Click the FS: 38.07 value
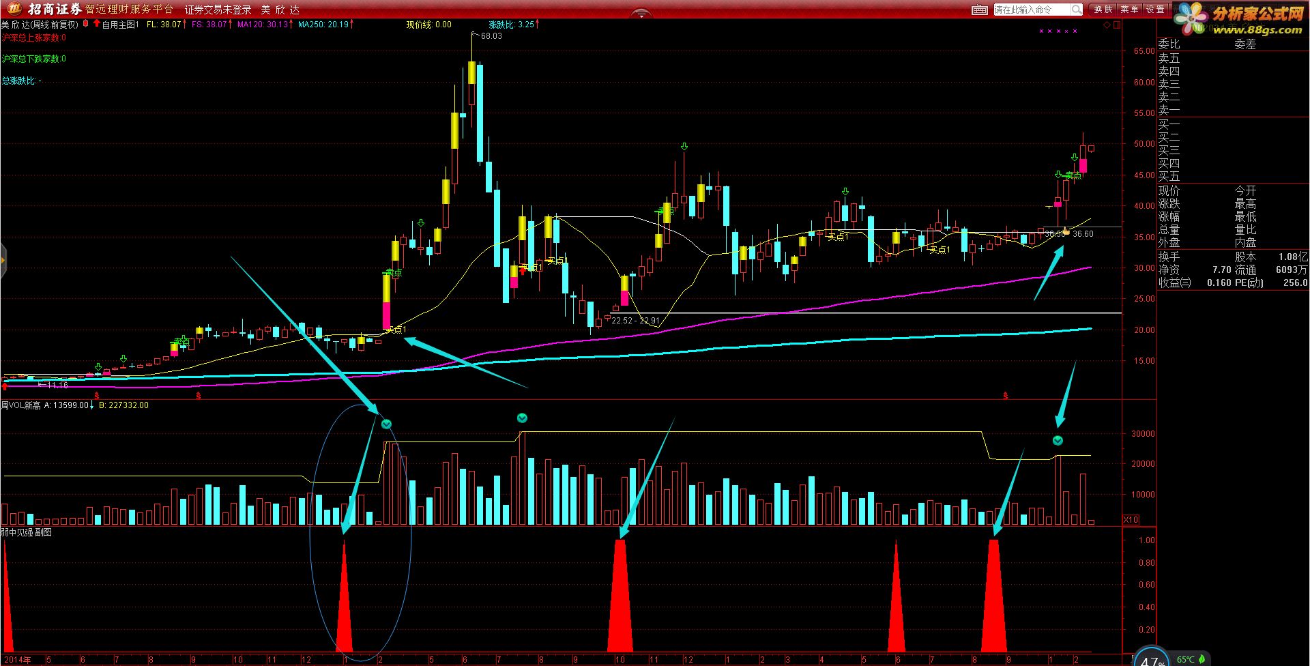Viewport: 1310px width, 666px height. click(211, 25)
